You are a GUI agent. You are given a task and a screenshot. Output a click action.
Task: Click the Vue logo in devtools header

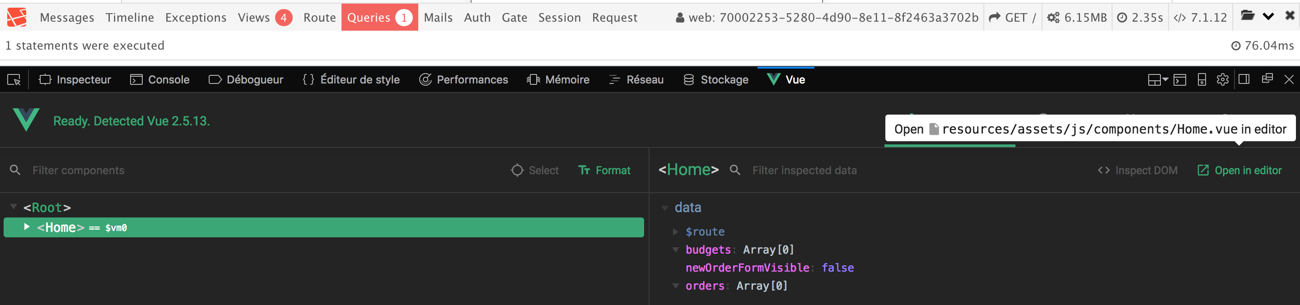[x=26, y=120]
